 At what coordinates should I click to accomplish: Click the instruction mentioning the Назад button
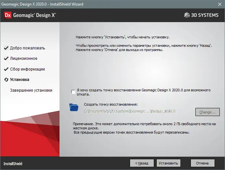[x=144, y=46]
